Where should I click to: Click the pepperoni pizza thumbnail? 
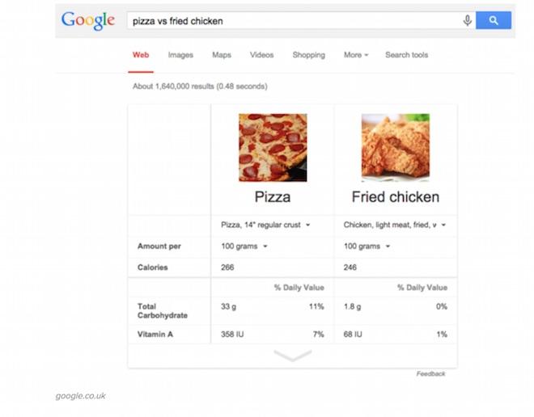point(273,148)
